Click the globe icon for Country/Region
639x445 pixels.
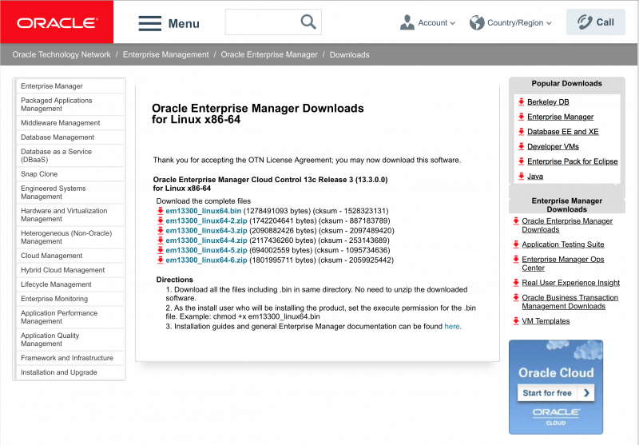coord(477,22)
